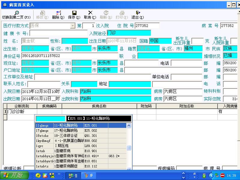Click the 疾病编码 column header
The image size is (240, 180).
click(49, 106)
